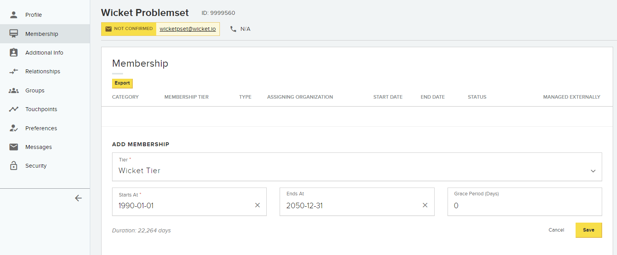Viewport: 617px width, 255px height.
Task: Click the MANAGED EXTERNALLY column header
Action: coord(572,97)
